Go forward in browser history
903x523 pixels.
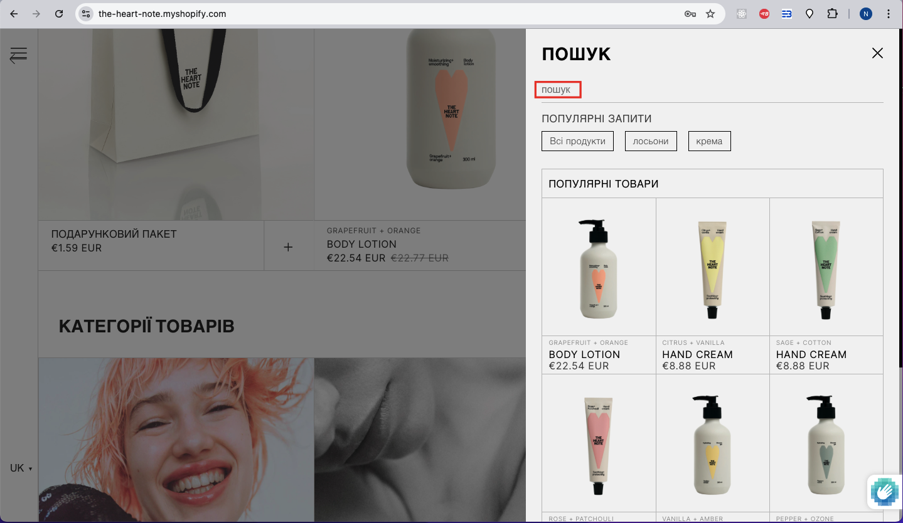(36, 14)
